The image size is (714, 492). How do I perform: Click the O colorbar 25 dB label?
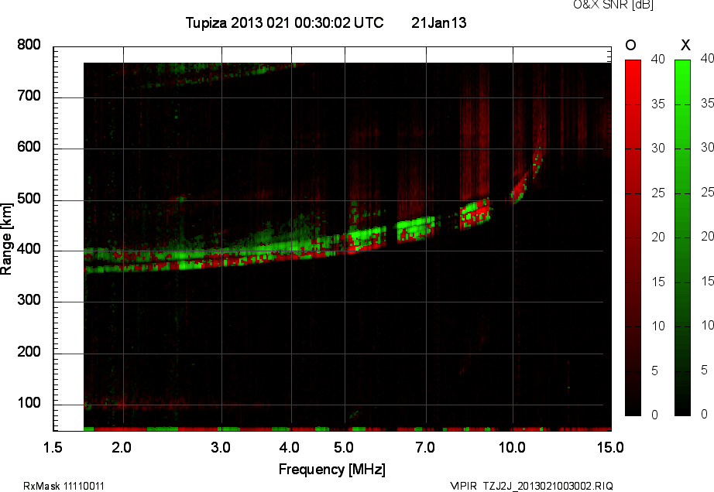point(658,193)
